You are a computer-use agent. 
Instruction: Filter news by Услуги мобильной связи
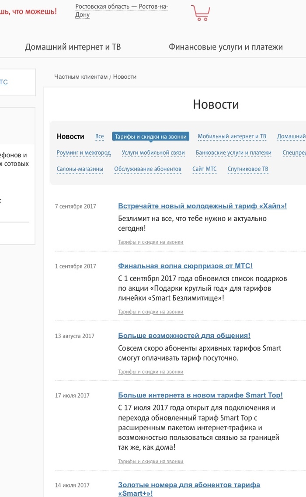tap(153, 153)
